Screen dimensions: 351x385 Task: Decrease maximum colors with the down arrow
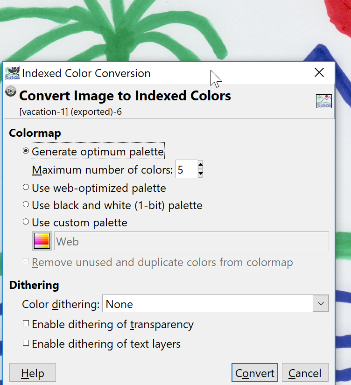tap(200, 174)
